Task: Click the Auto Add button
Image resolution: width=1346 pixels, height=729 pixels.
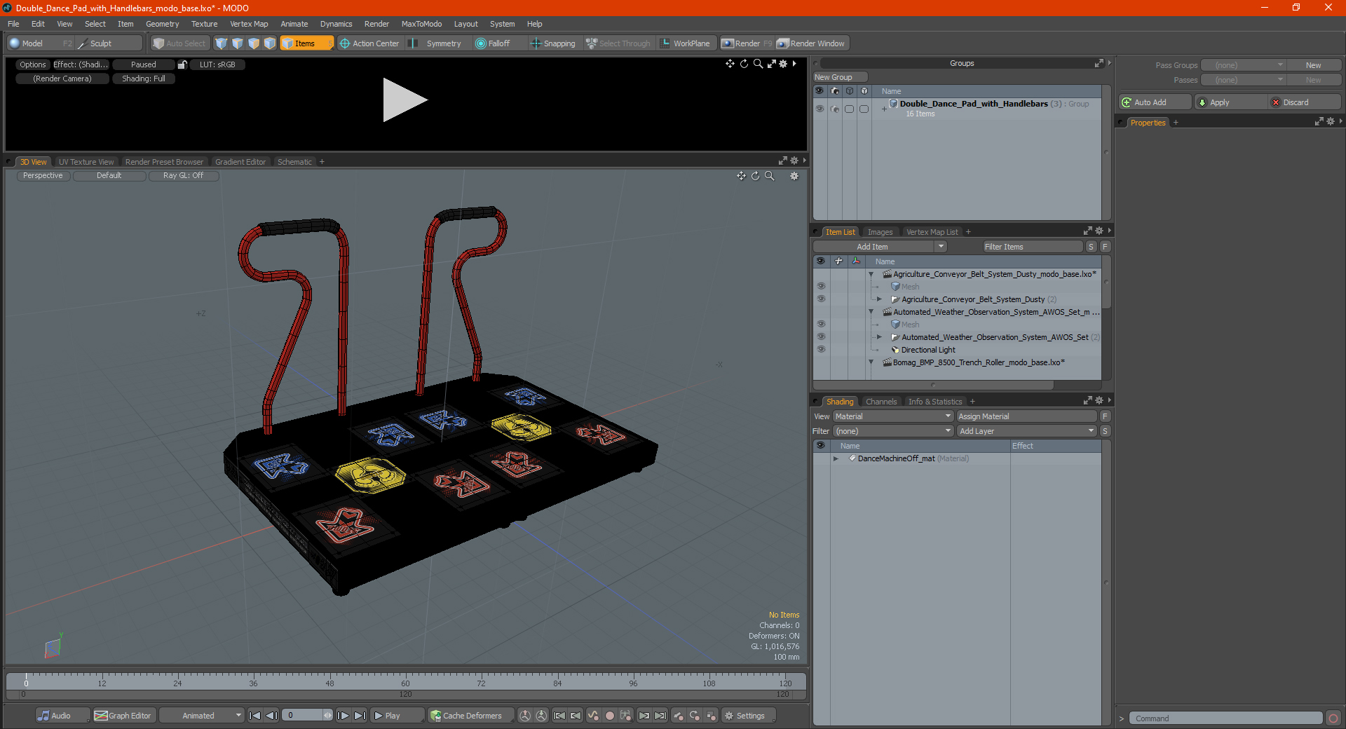Action: pos(1155,102)
